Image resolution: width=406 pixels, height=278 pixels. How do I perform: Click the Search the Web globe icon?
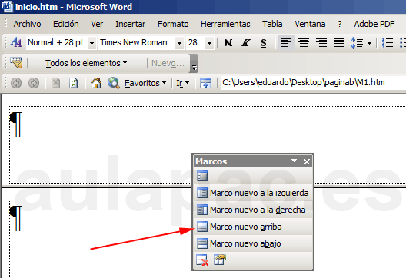[113, 83]
